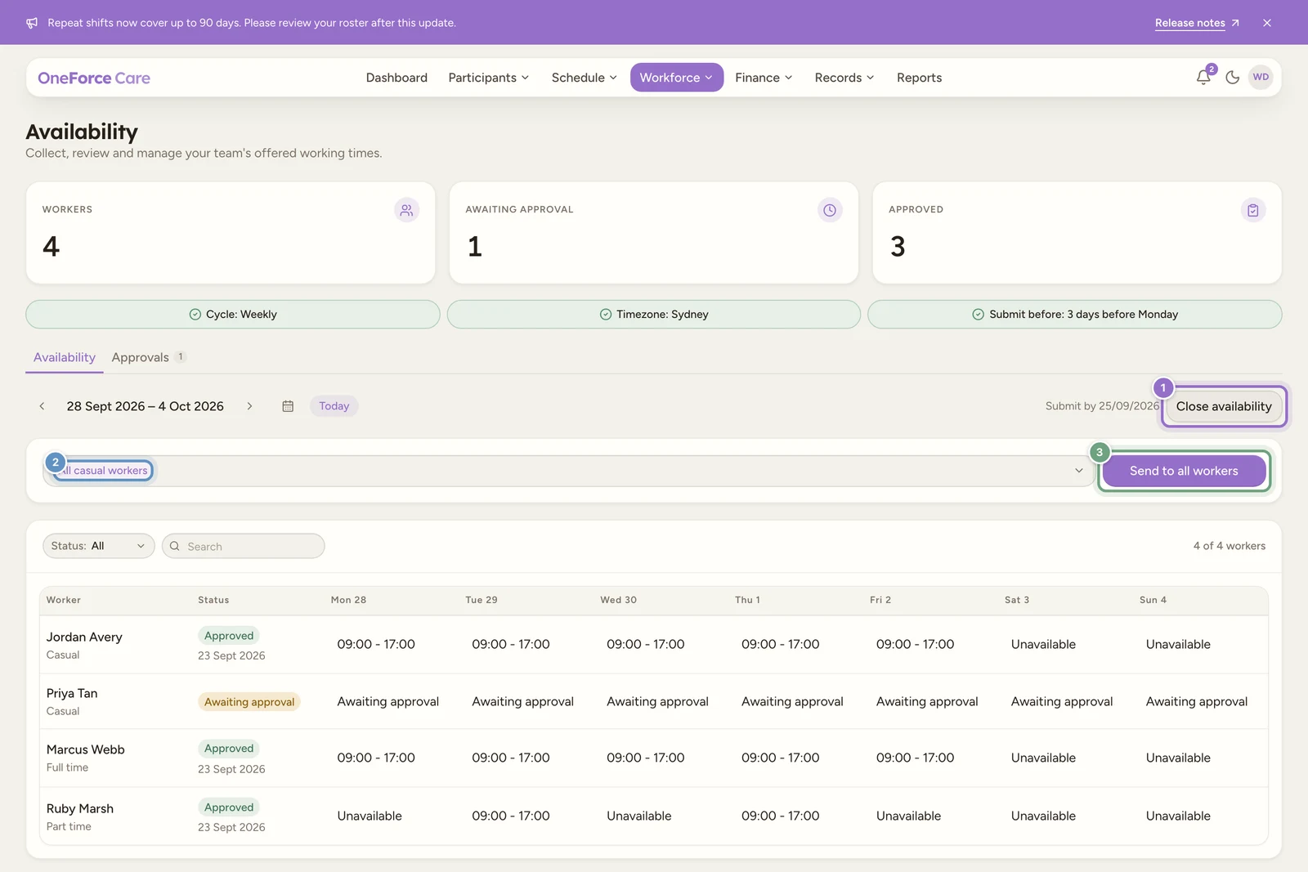
Task: Switch to the Availability tab
Action: (x=65, y=357)
